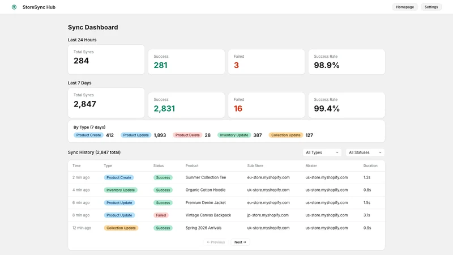Click the Type column header

pos(108,165)
